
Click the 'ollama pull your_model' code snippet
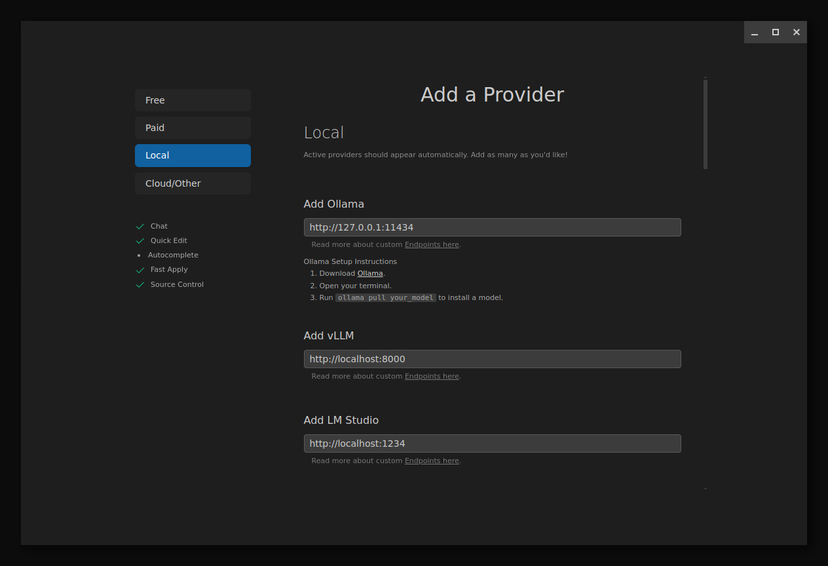(386, 297)
